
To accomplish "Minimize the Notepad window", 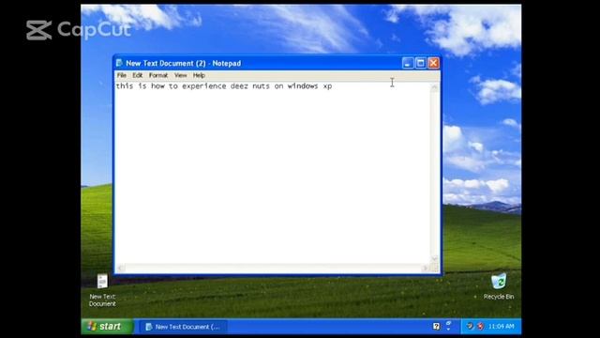I will 408,63.
